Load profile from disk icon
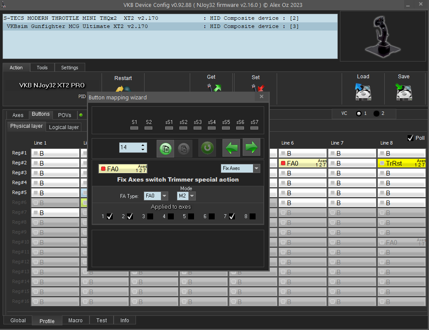429x330 pixels. [363, 92]
